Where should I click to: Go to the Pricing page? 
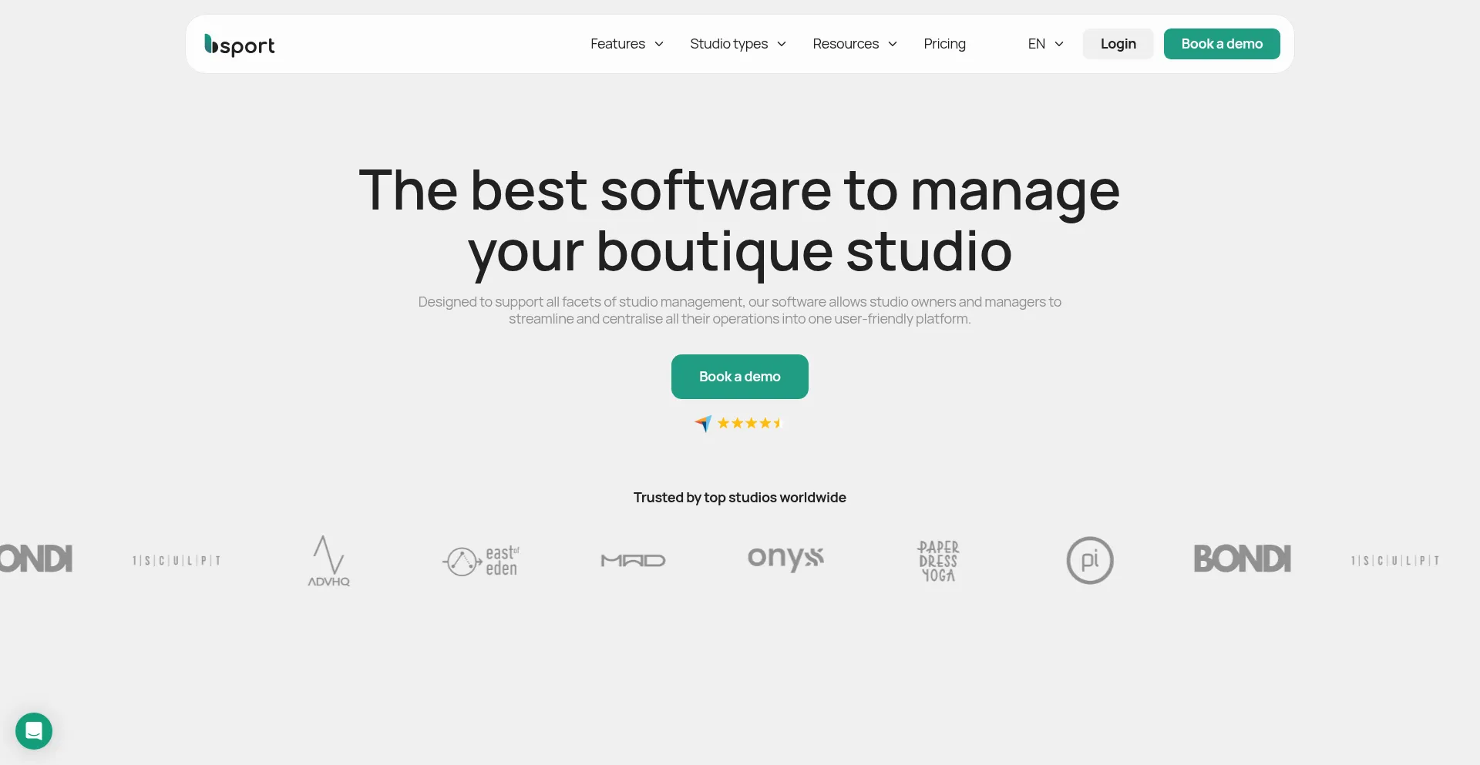[944, 44]
